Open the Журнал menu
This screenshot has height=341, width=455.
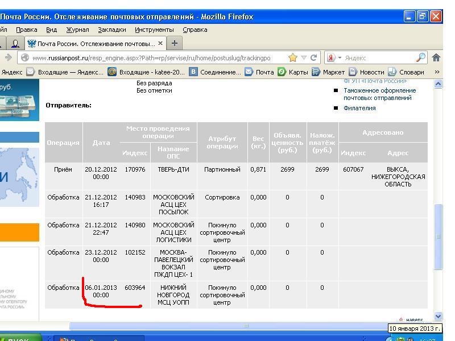pos(77,30)
